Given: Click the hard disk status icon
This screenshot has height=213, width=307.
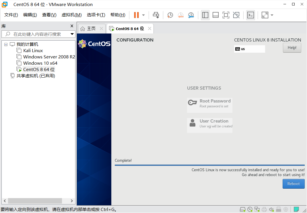Looking at the screenshot, I should click(242, 210).
